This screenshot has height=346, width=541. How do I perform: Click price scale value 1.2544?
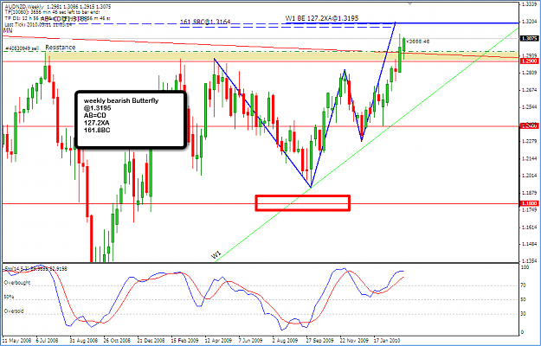click(530, 107)
